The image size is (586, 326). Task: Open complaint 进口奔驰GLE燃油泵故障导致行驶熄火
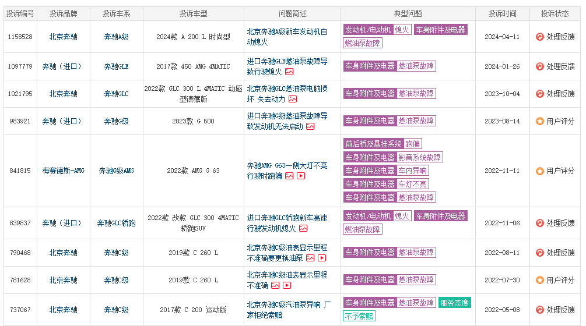(x=287, y=66)
